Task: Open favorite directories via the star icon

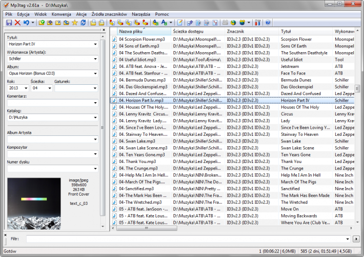Action: (75, 22)
